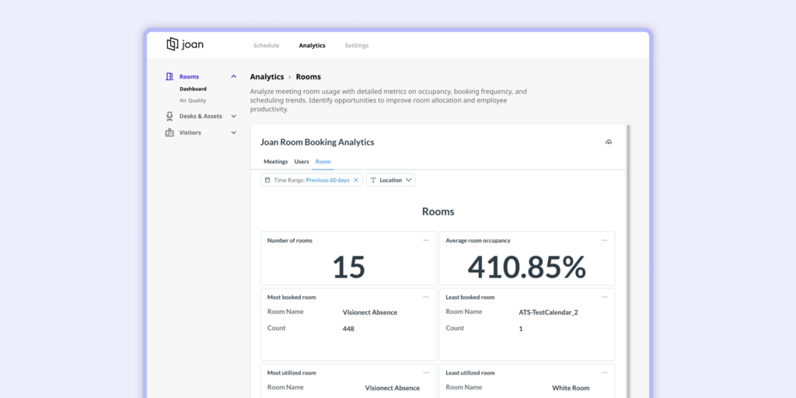The height and width of the screenshot is (398, 796).
Task: Click the Rooms section heading
Action: pyautogui.click(x=438, y=211)
